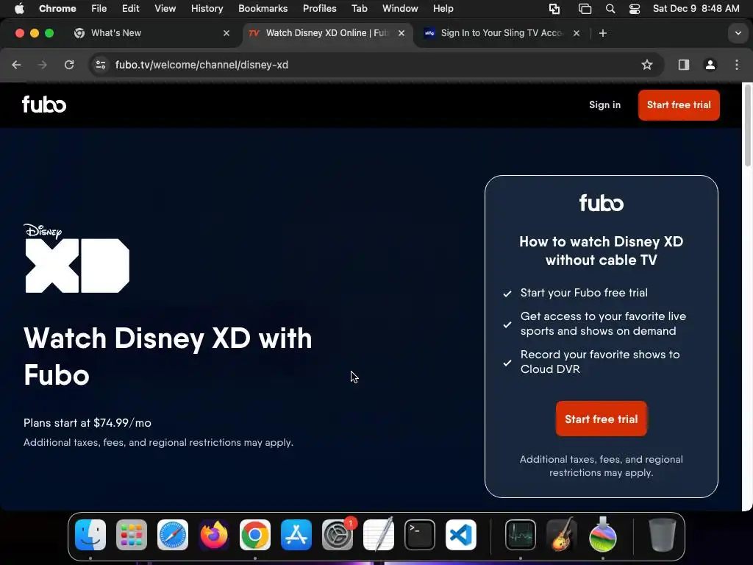This screenshot has height=565, width=753.
Task: Open the Help menu
Action: (443, 8)
